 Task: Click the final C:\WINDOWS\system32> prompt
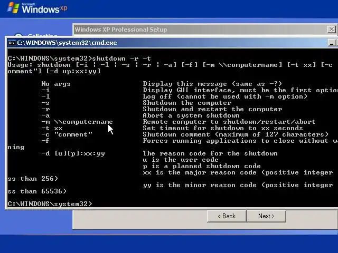coord(50,204)
